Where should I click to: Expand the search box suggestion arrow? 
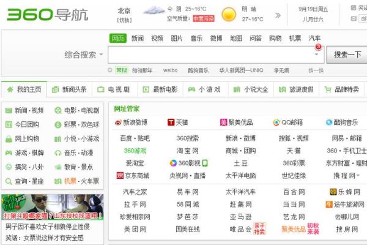coord(316,55)
